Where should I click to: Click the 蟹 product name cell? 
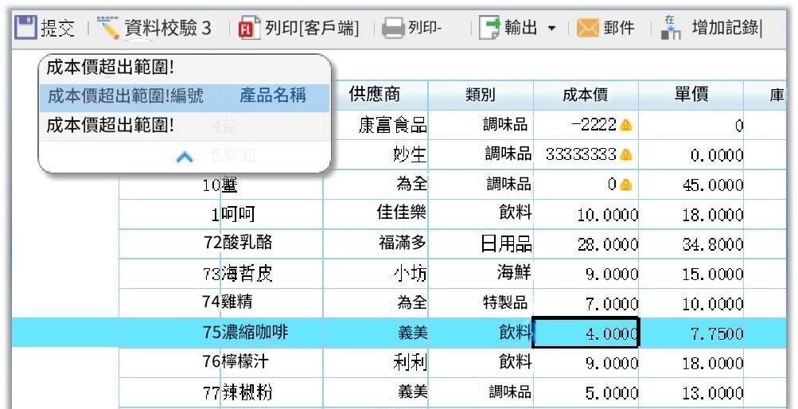point(272,185)
